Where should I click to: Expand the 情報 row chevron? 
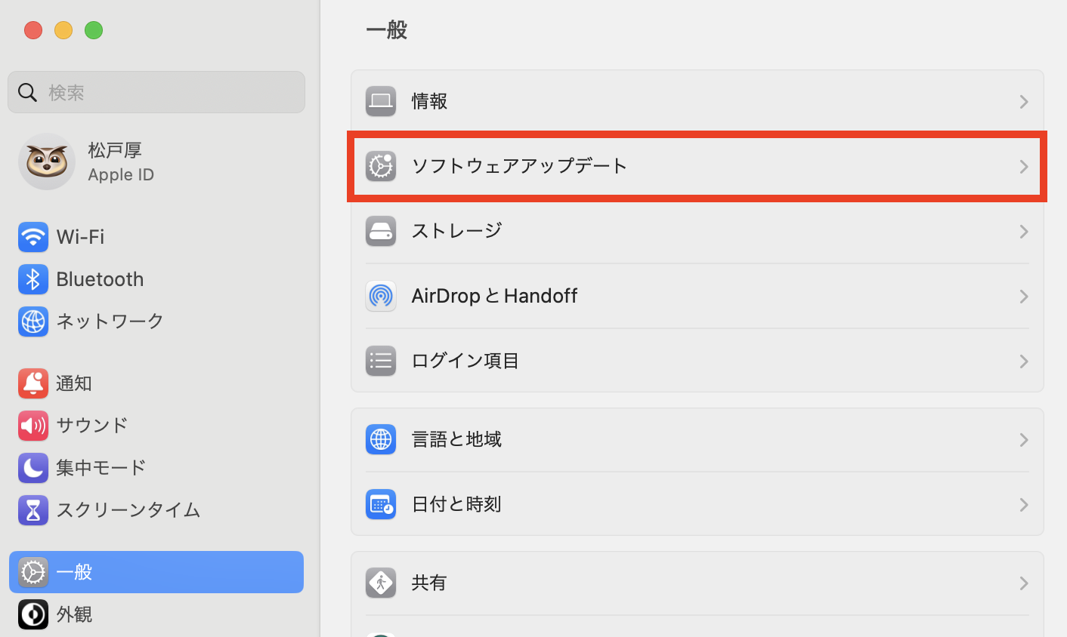[x=1024, y=101]
